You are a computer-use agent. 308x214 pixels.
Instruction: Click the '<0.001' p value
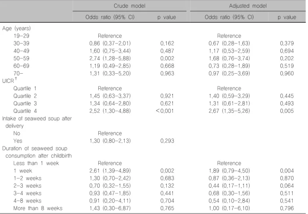(165, 111)
